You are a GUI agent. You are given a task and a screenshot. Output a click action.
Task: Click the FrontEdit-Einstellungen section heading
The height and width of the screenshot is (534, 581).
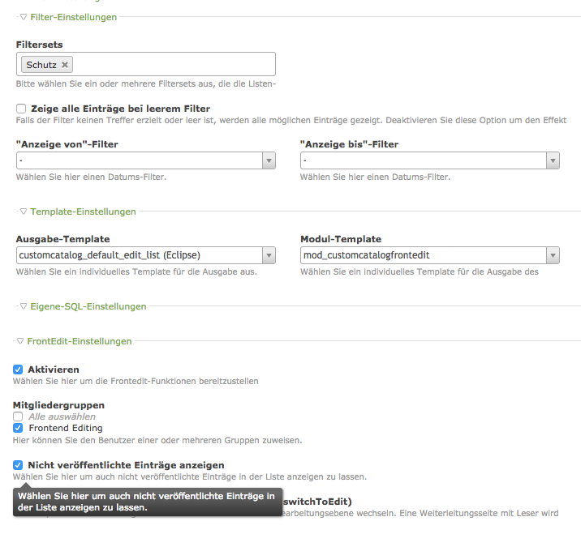coord(79,342)
